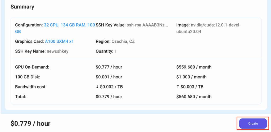Viewport: 271px width, 132px height.
Task: Open the A100 SXM4 x1 graphics card link
Action: (x=59, y=41)
